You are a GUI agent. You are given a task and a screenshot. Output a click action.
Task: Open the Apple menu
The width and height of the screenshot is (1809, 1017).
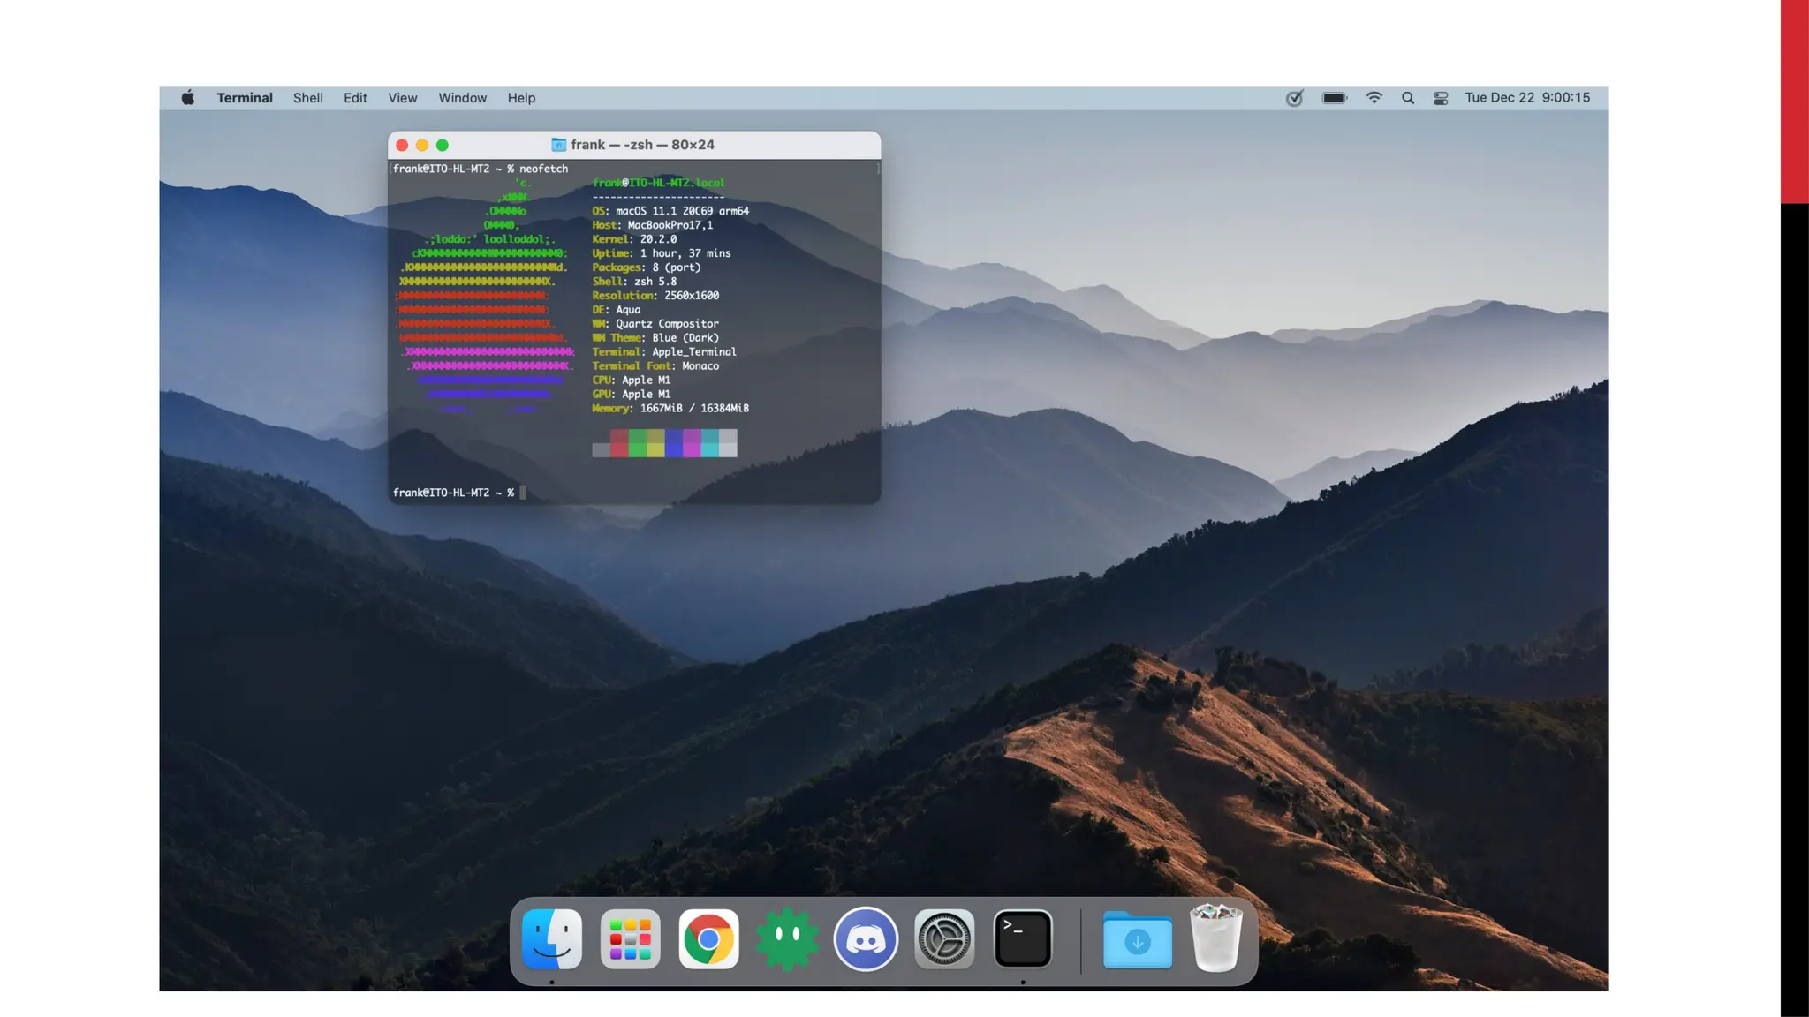pyautogui.click(x=188, y=98)
